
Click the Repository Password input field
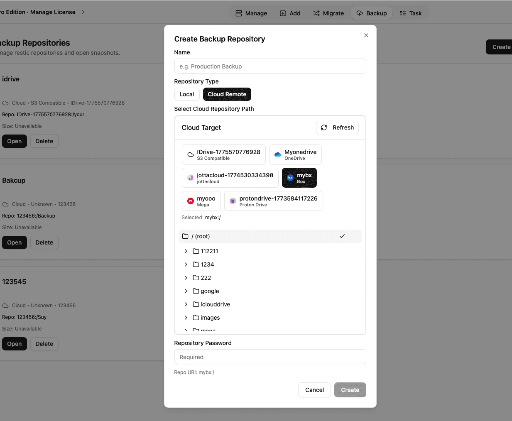pos(270,357)
